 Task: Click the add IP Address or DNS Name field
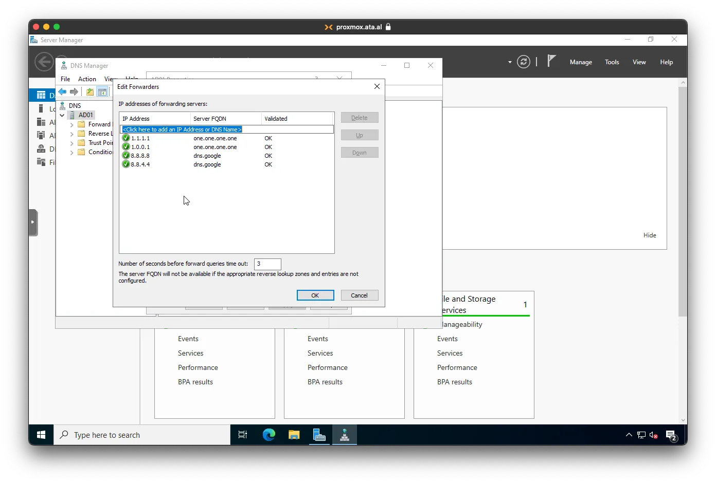tap(227, 129)
